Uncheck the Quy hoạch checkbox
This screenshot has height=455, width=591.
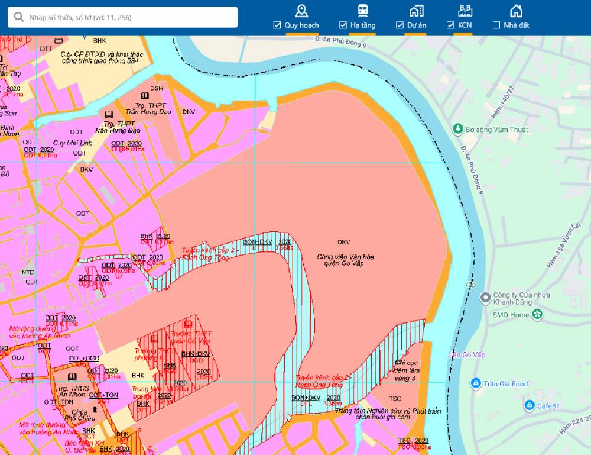[x=277, y=25]
